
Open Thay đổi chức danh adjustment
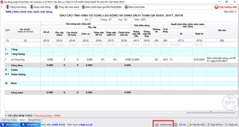click(x=67, y=7)
